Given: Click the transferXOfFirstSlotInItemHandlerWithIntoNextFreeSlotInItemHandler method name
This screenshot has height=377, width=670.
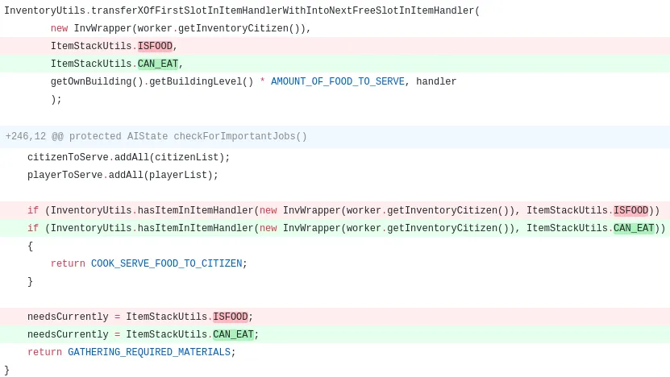Looking at the screenshot, I should pos(282,10).
